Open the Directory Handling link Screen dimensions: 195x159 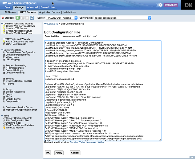(15, 73)
